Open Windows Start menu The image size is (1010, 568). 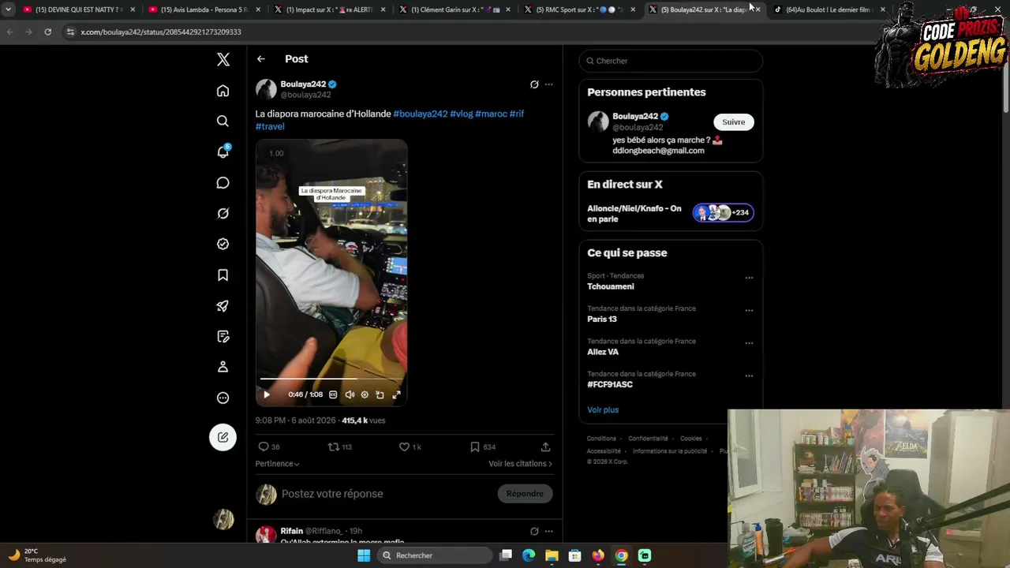coord(364,555)
